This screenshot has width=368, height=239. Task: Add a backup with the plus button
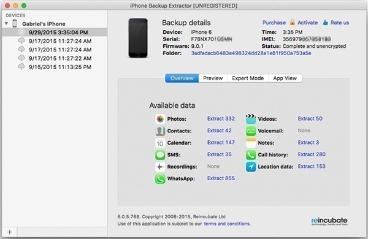coord(9,232)
